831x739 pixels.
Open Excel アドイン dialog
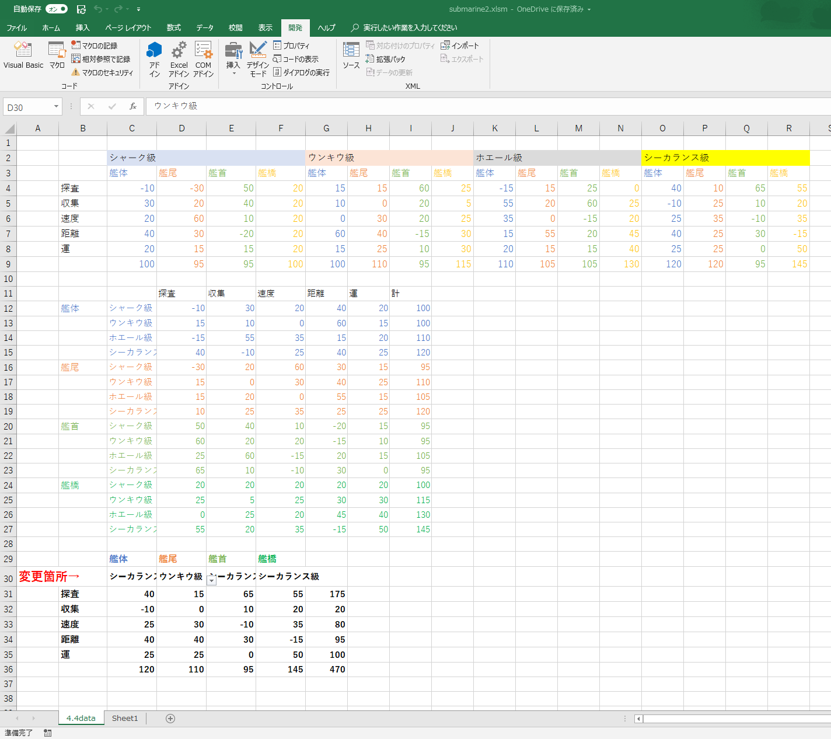coord(179,58)
